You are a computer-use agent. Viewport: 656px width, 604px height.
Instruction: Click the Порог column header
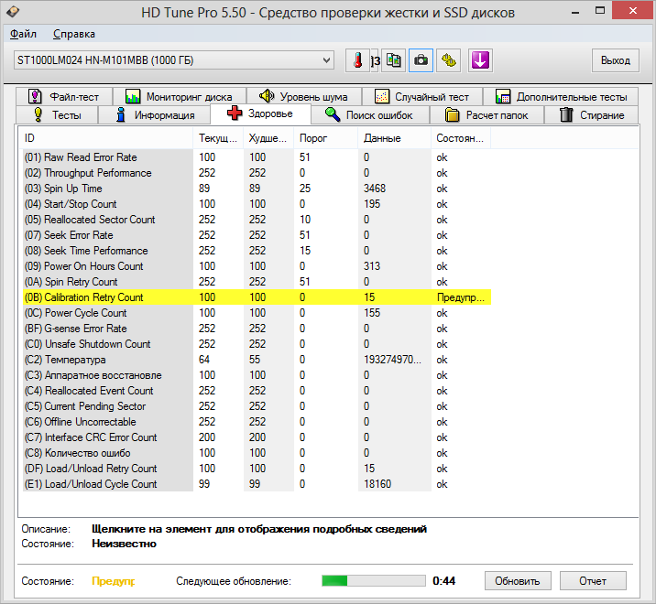[326, 138]
